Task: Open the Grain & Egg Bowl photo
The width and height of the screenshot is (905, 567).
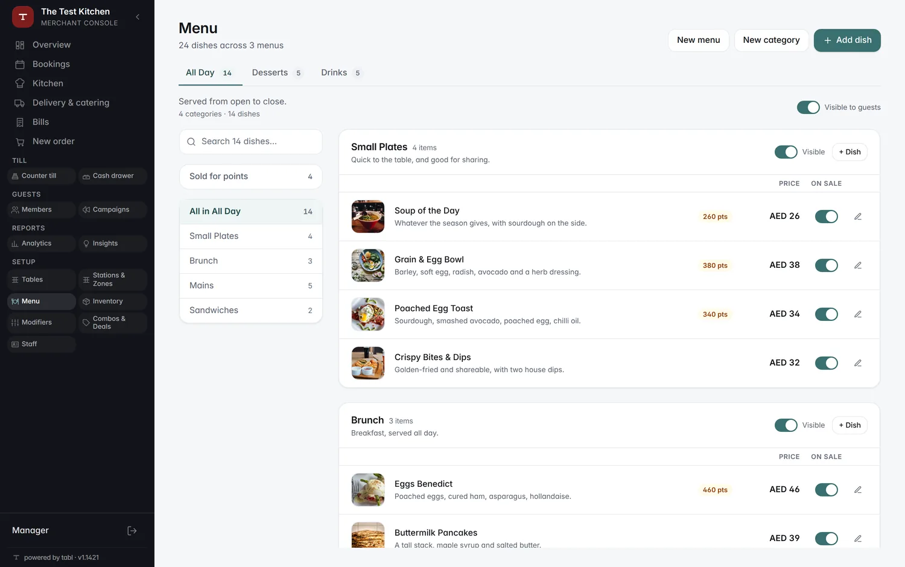Action: click(368, 265)
